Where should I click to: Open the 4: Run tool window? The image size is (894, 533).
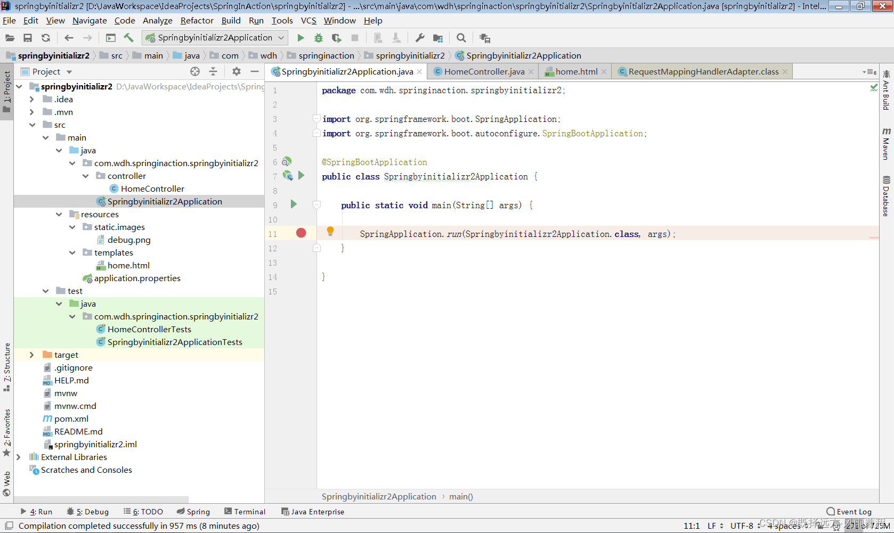point(36,512)
